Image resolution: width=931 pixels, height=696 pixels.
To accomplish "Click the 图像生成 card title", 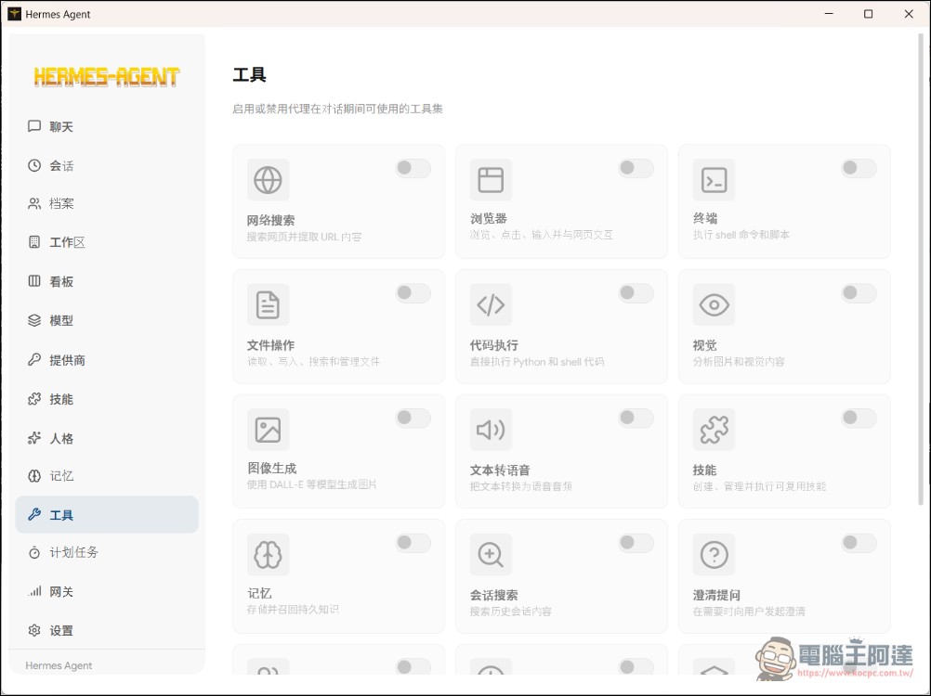I will click(272, 469).
